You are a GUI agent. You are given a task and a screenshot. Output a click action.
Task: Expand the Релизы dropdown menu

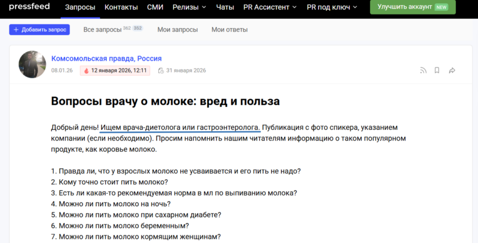pyautogui.click(x=190, y=7)
